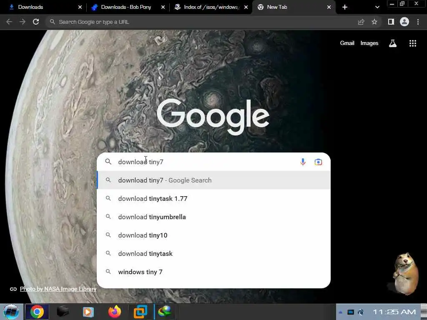The image size is (427, 320).
Task: Close the Index of /isos/windows tab
Action: point(246,7)
